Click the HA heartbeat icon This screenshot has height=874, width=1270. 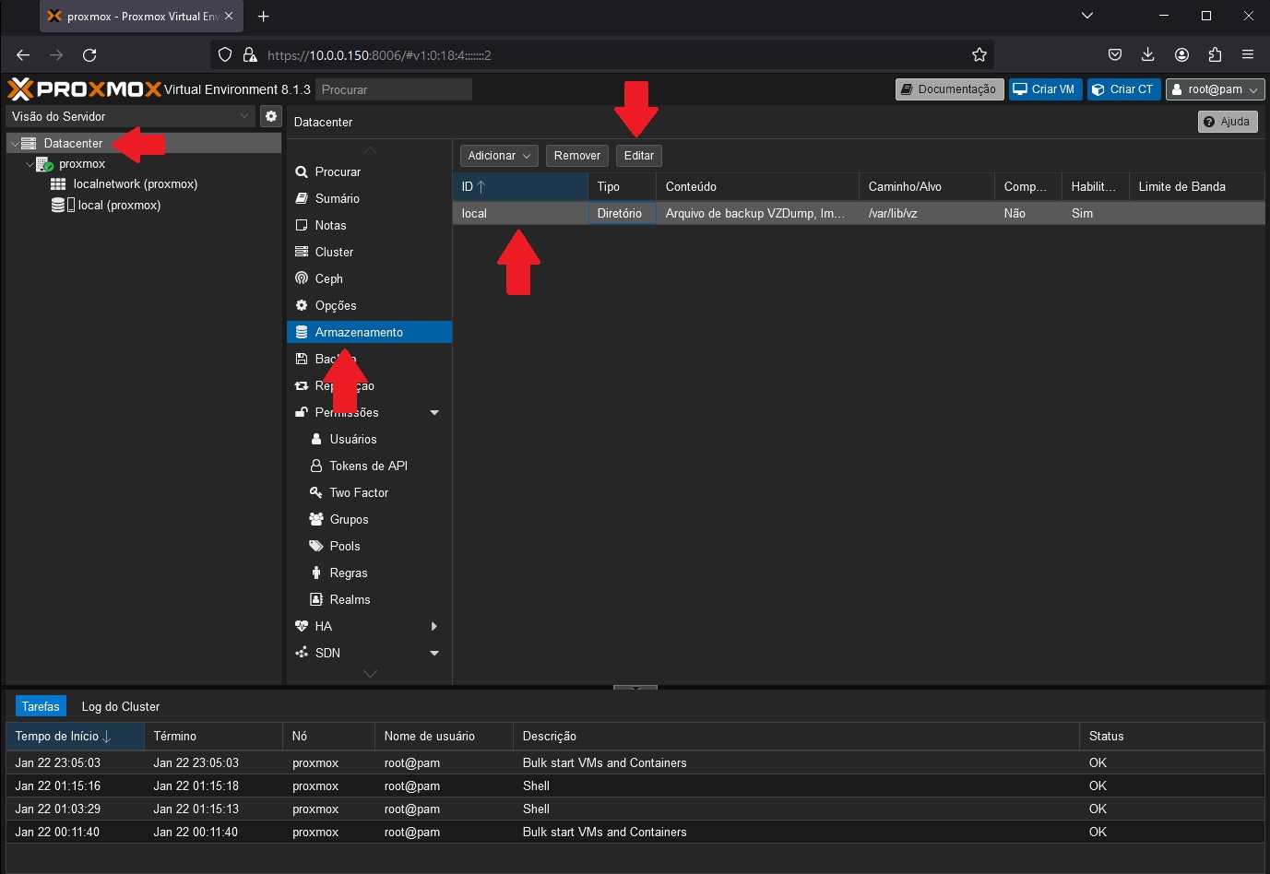[x=302, y=626]
